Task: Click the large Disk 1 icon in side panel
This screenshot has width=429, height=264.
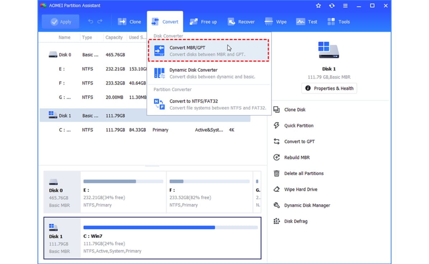Action: pyautogui.click(x=329, y=50)
